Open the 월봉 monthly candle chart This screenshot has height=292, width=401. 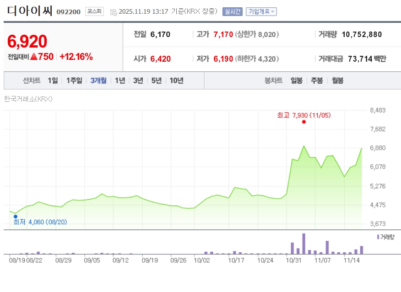click(x=337, y=80)
